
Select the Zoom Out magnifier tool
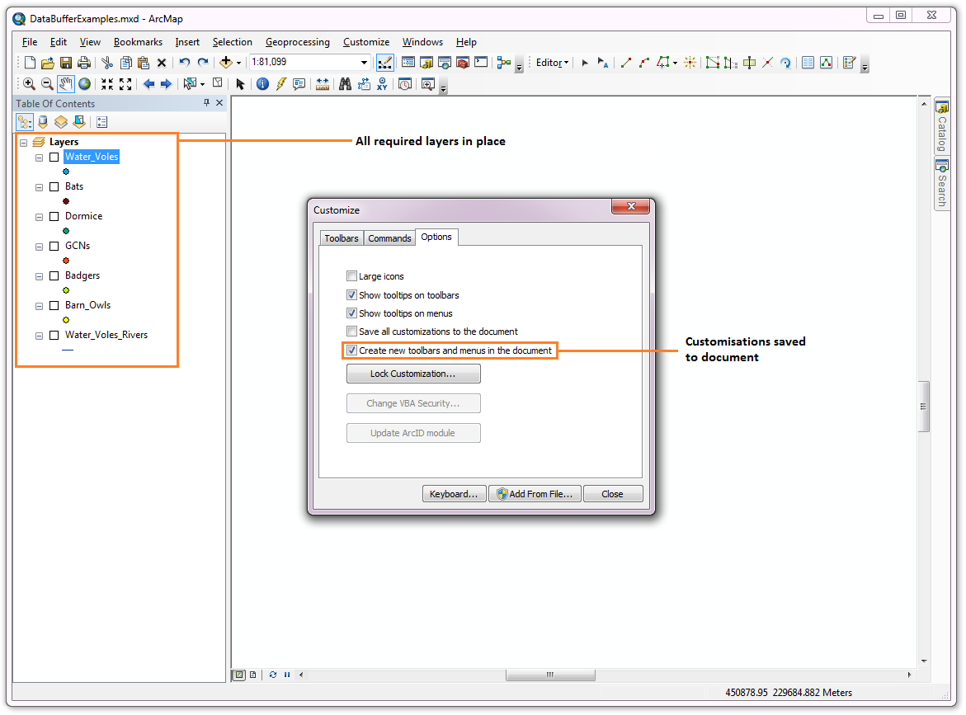pyautogui.click(x=47, y=84)
